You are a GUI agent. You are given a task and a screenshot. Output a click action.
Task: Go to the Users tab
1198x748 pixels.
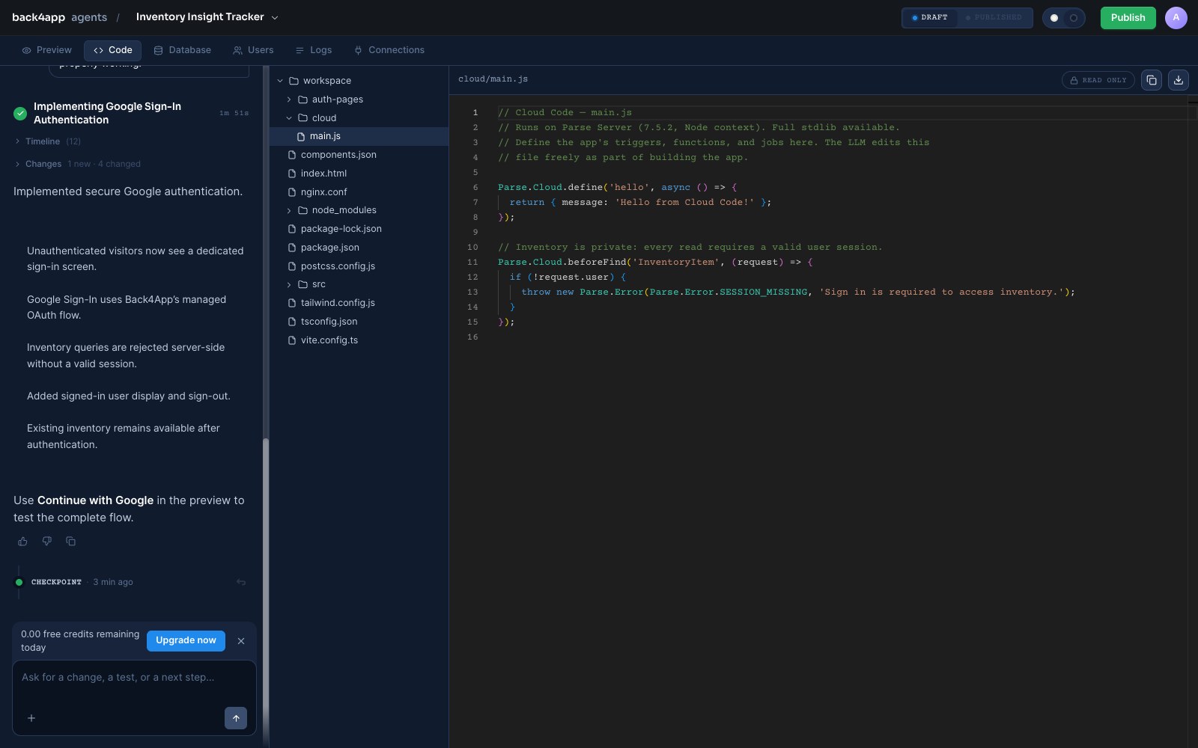coord(253,50)
